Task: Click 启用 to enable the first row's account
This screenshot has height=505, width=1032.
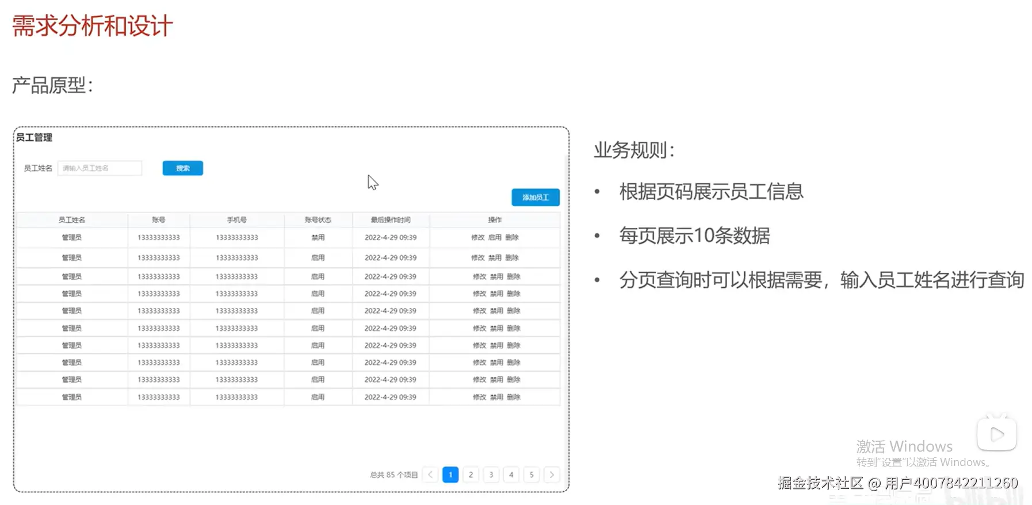Action: 495,237
